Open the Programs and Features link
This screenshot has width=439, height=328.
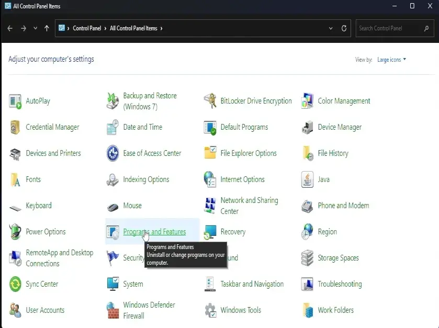point(154,232)
